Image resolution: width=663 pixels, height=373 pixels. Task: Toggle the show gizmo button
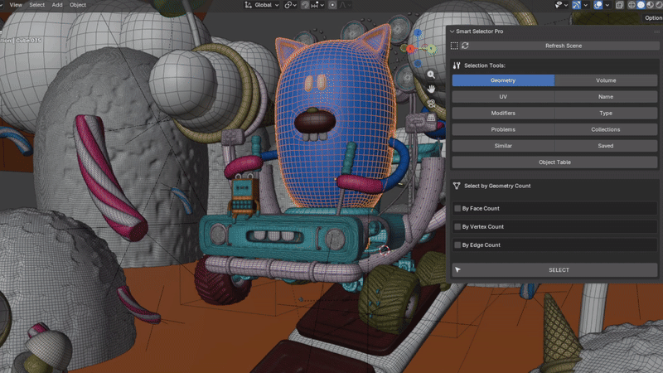(x=576, y=5)
